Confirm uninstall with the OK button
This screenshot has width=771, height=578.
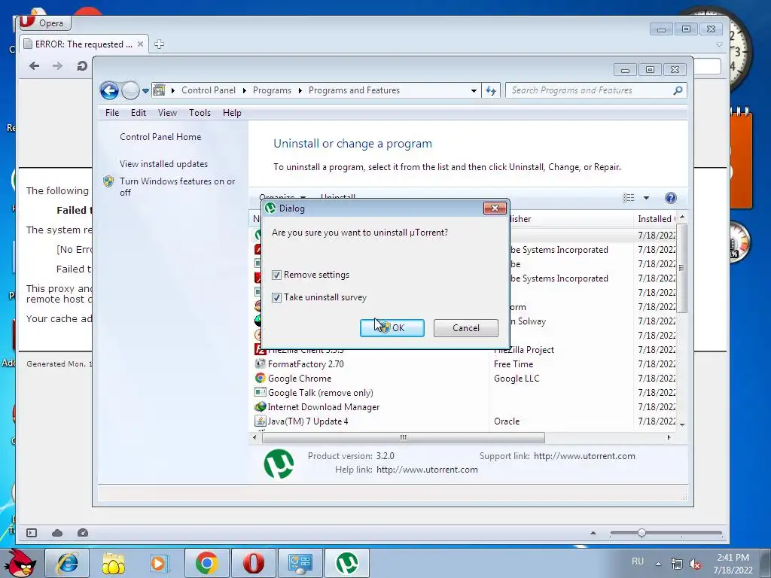pos(392,328)
